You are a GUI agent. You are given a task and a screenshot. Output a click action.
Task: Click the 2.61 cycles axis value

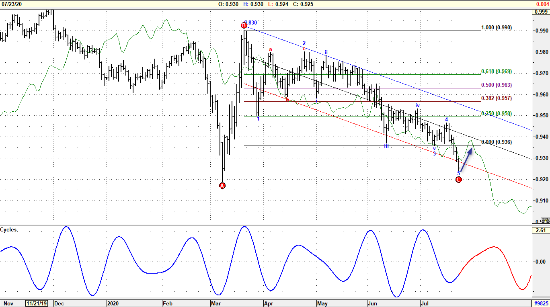(x=541, y=230)
